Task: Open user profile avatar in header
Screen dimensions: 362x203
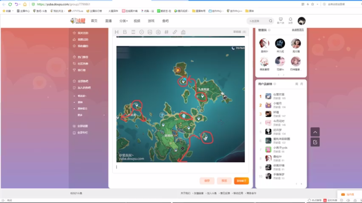Action: click(301, 21)
